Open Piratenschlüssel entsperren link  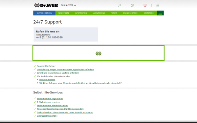60,109
